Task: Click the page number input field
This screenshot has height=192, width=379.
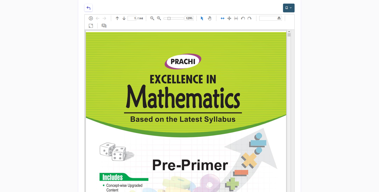Action: point(132,18)
